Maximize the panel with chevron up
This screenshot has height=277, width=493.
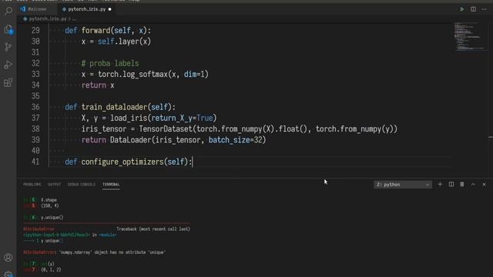pyautogui.click(x=473, y=185)
